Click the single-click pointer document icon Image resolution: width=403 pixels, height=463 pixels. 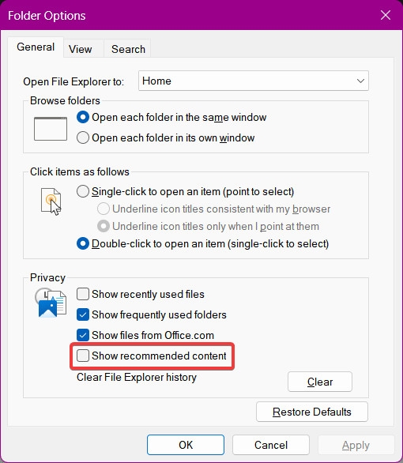click(x=51, y=201)
